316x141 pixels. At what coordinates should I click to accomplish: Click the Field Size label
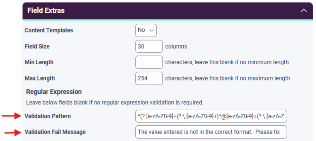coord(37,46)
